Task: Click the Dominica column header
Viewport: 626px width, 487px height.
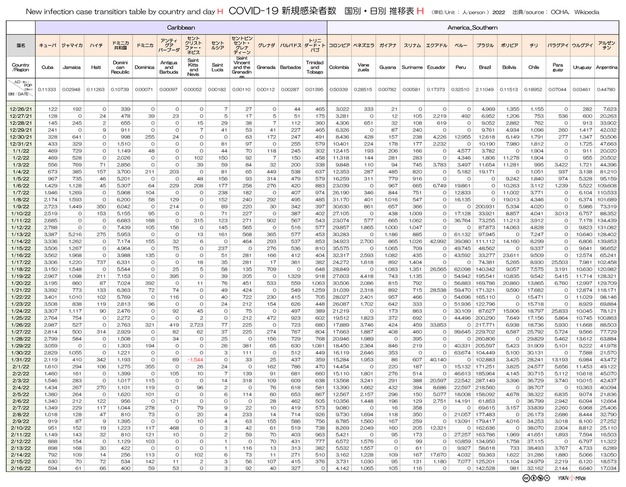Action: click(x=145, y=68)
